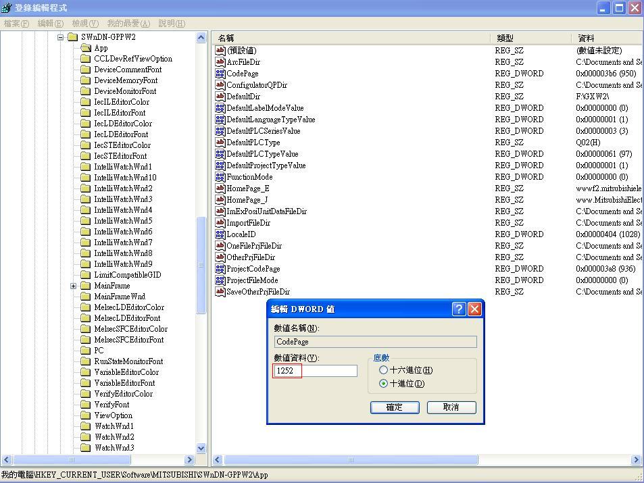The height and width of the screenshot is (483, 644).
Task: Select the decimal (十進位) radio button
Action: (384, 384)
